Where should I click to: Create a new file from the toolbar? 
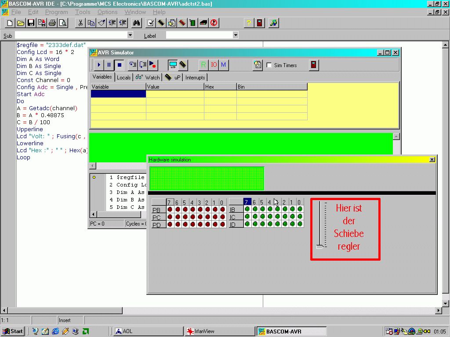click(10, 23)
